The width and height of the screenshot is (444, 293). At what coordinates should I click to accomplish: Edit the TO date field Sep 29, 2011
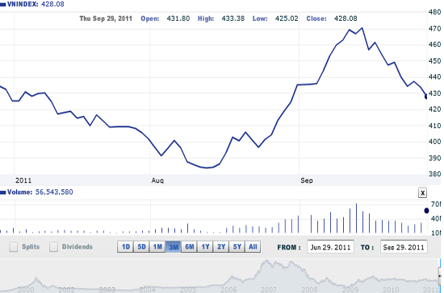(404, 247)
